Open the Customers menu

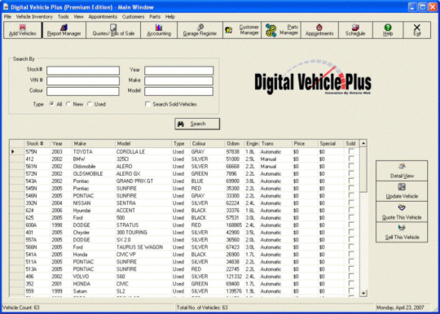(x=133, y=17)
